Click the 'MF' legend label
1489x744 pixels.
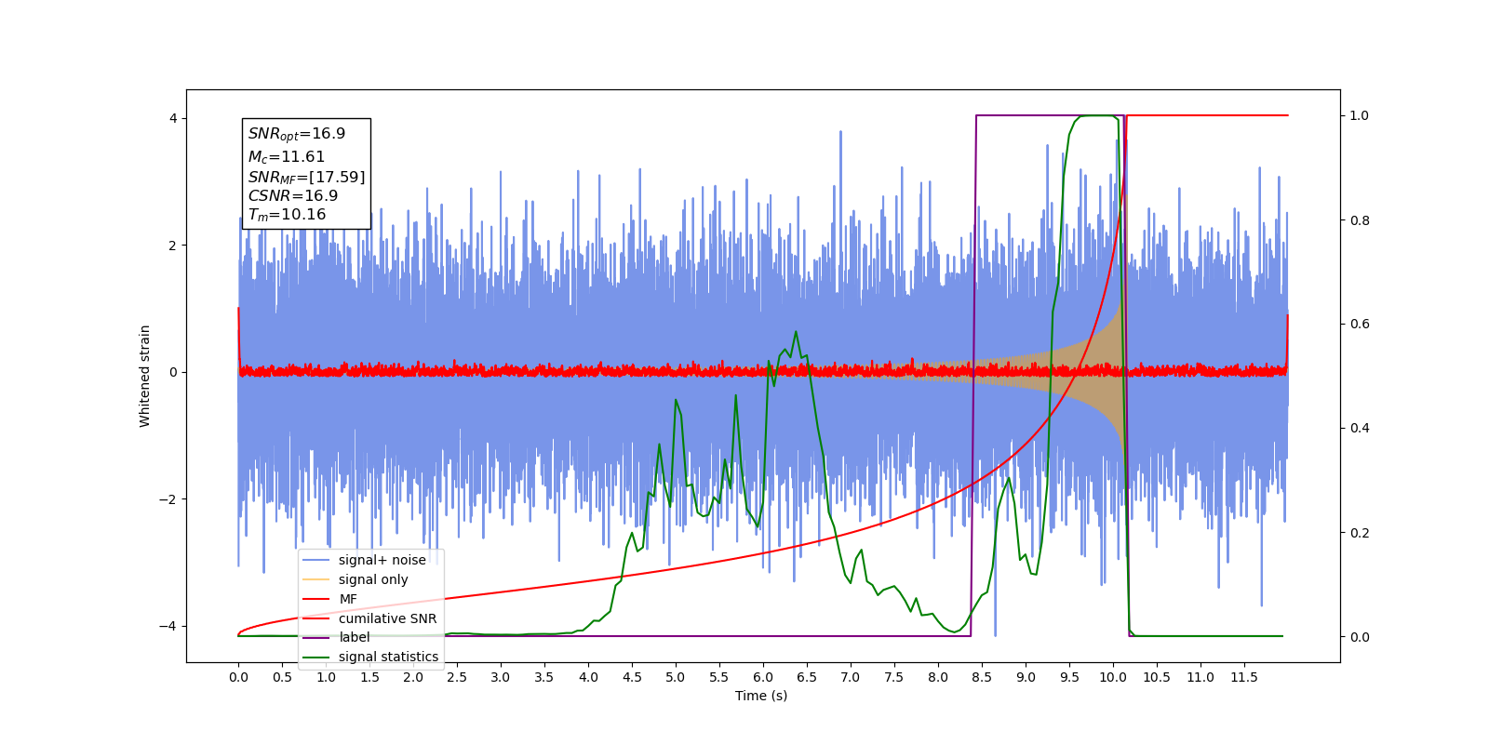click(x=348, y=599)
